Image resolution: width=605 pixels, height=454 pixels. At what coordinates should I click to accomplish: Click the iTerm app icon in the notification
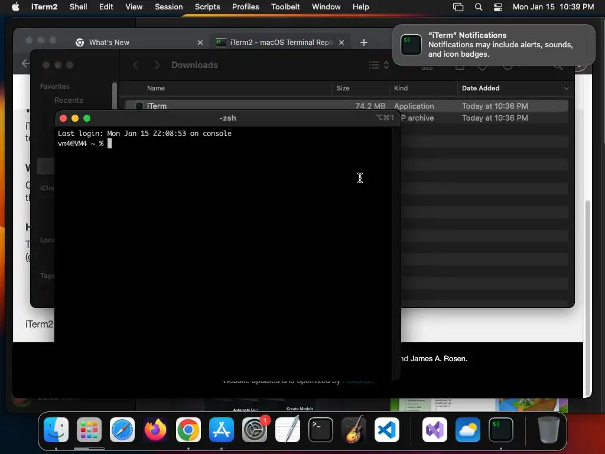click(x=411, y=45)
